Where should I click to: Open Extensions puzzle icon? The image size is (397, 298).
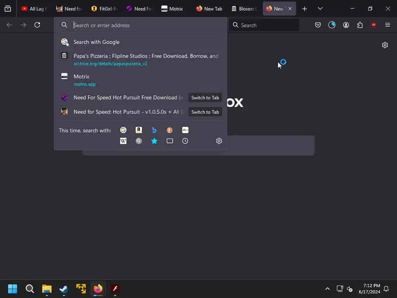coord(360,25)
